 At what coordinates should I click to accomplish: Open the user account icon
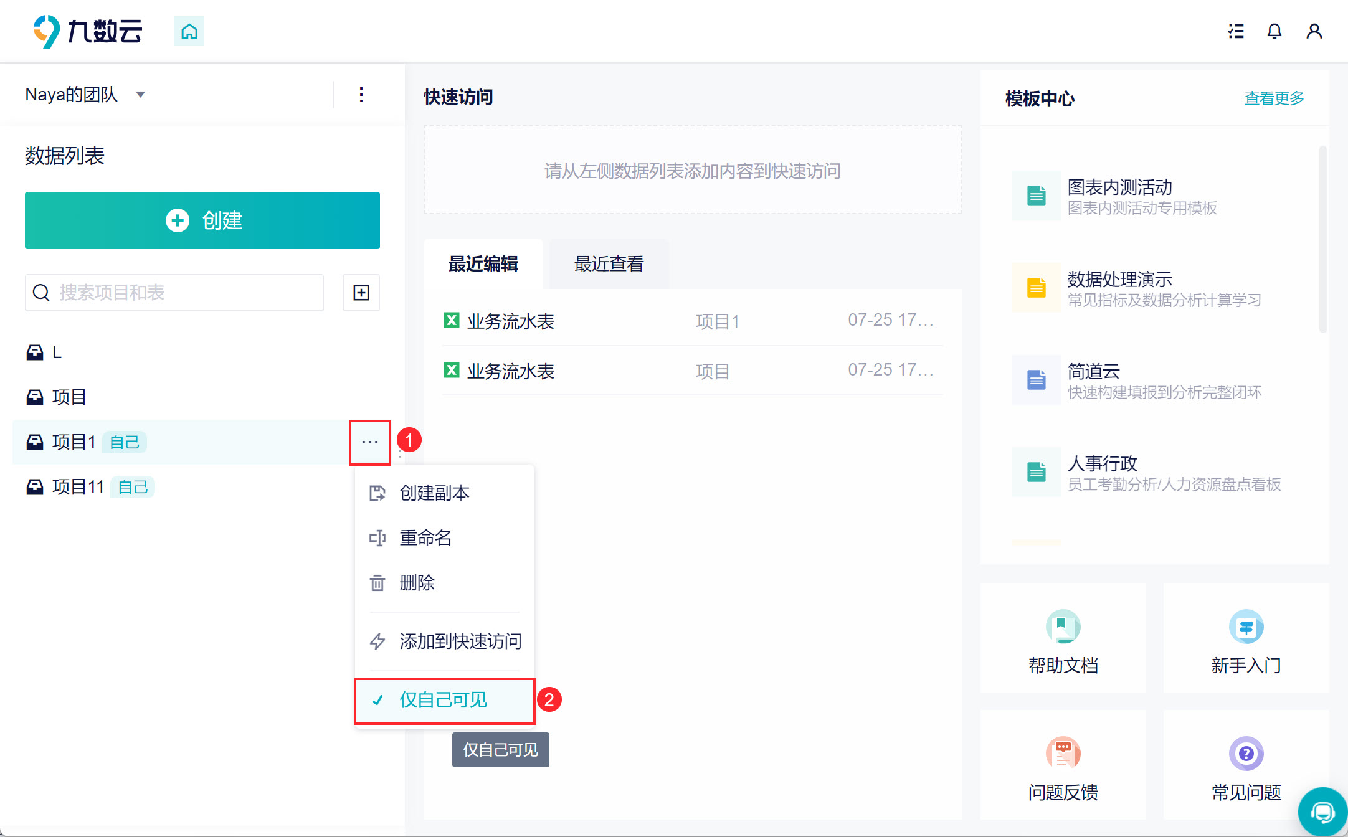tap(1314, 31)
